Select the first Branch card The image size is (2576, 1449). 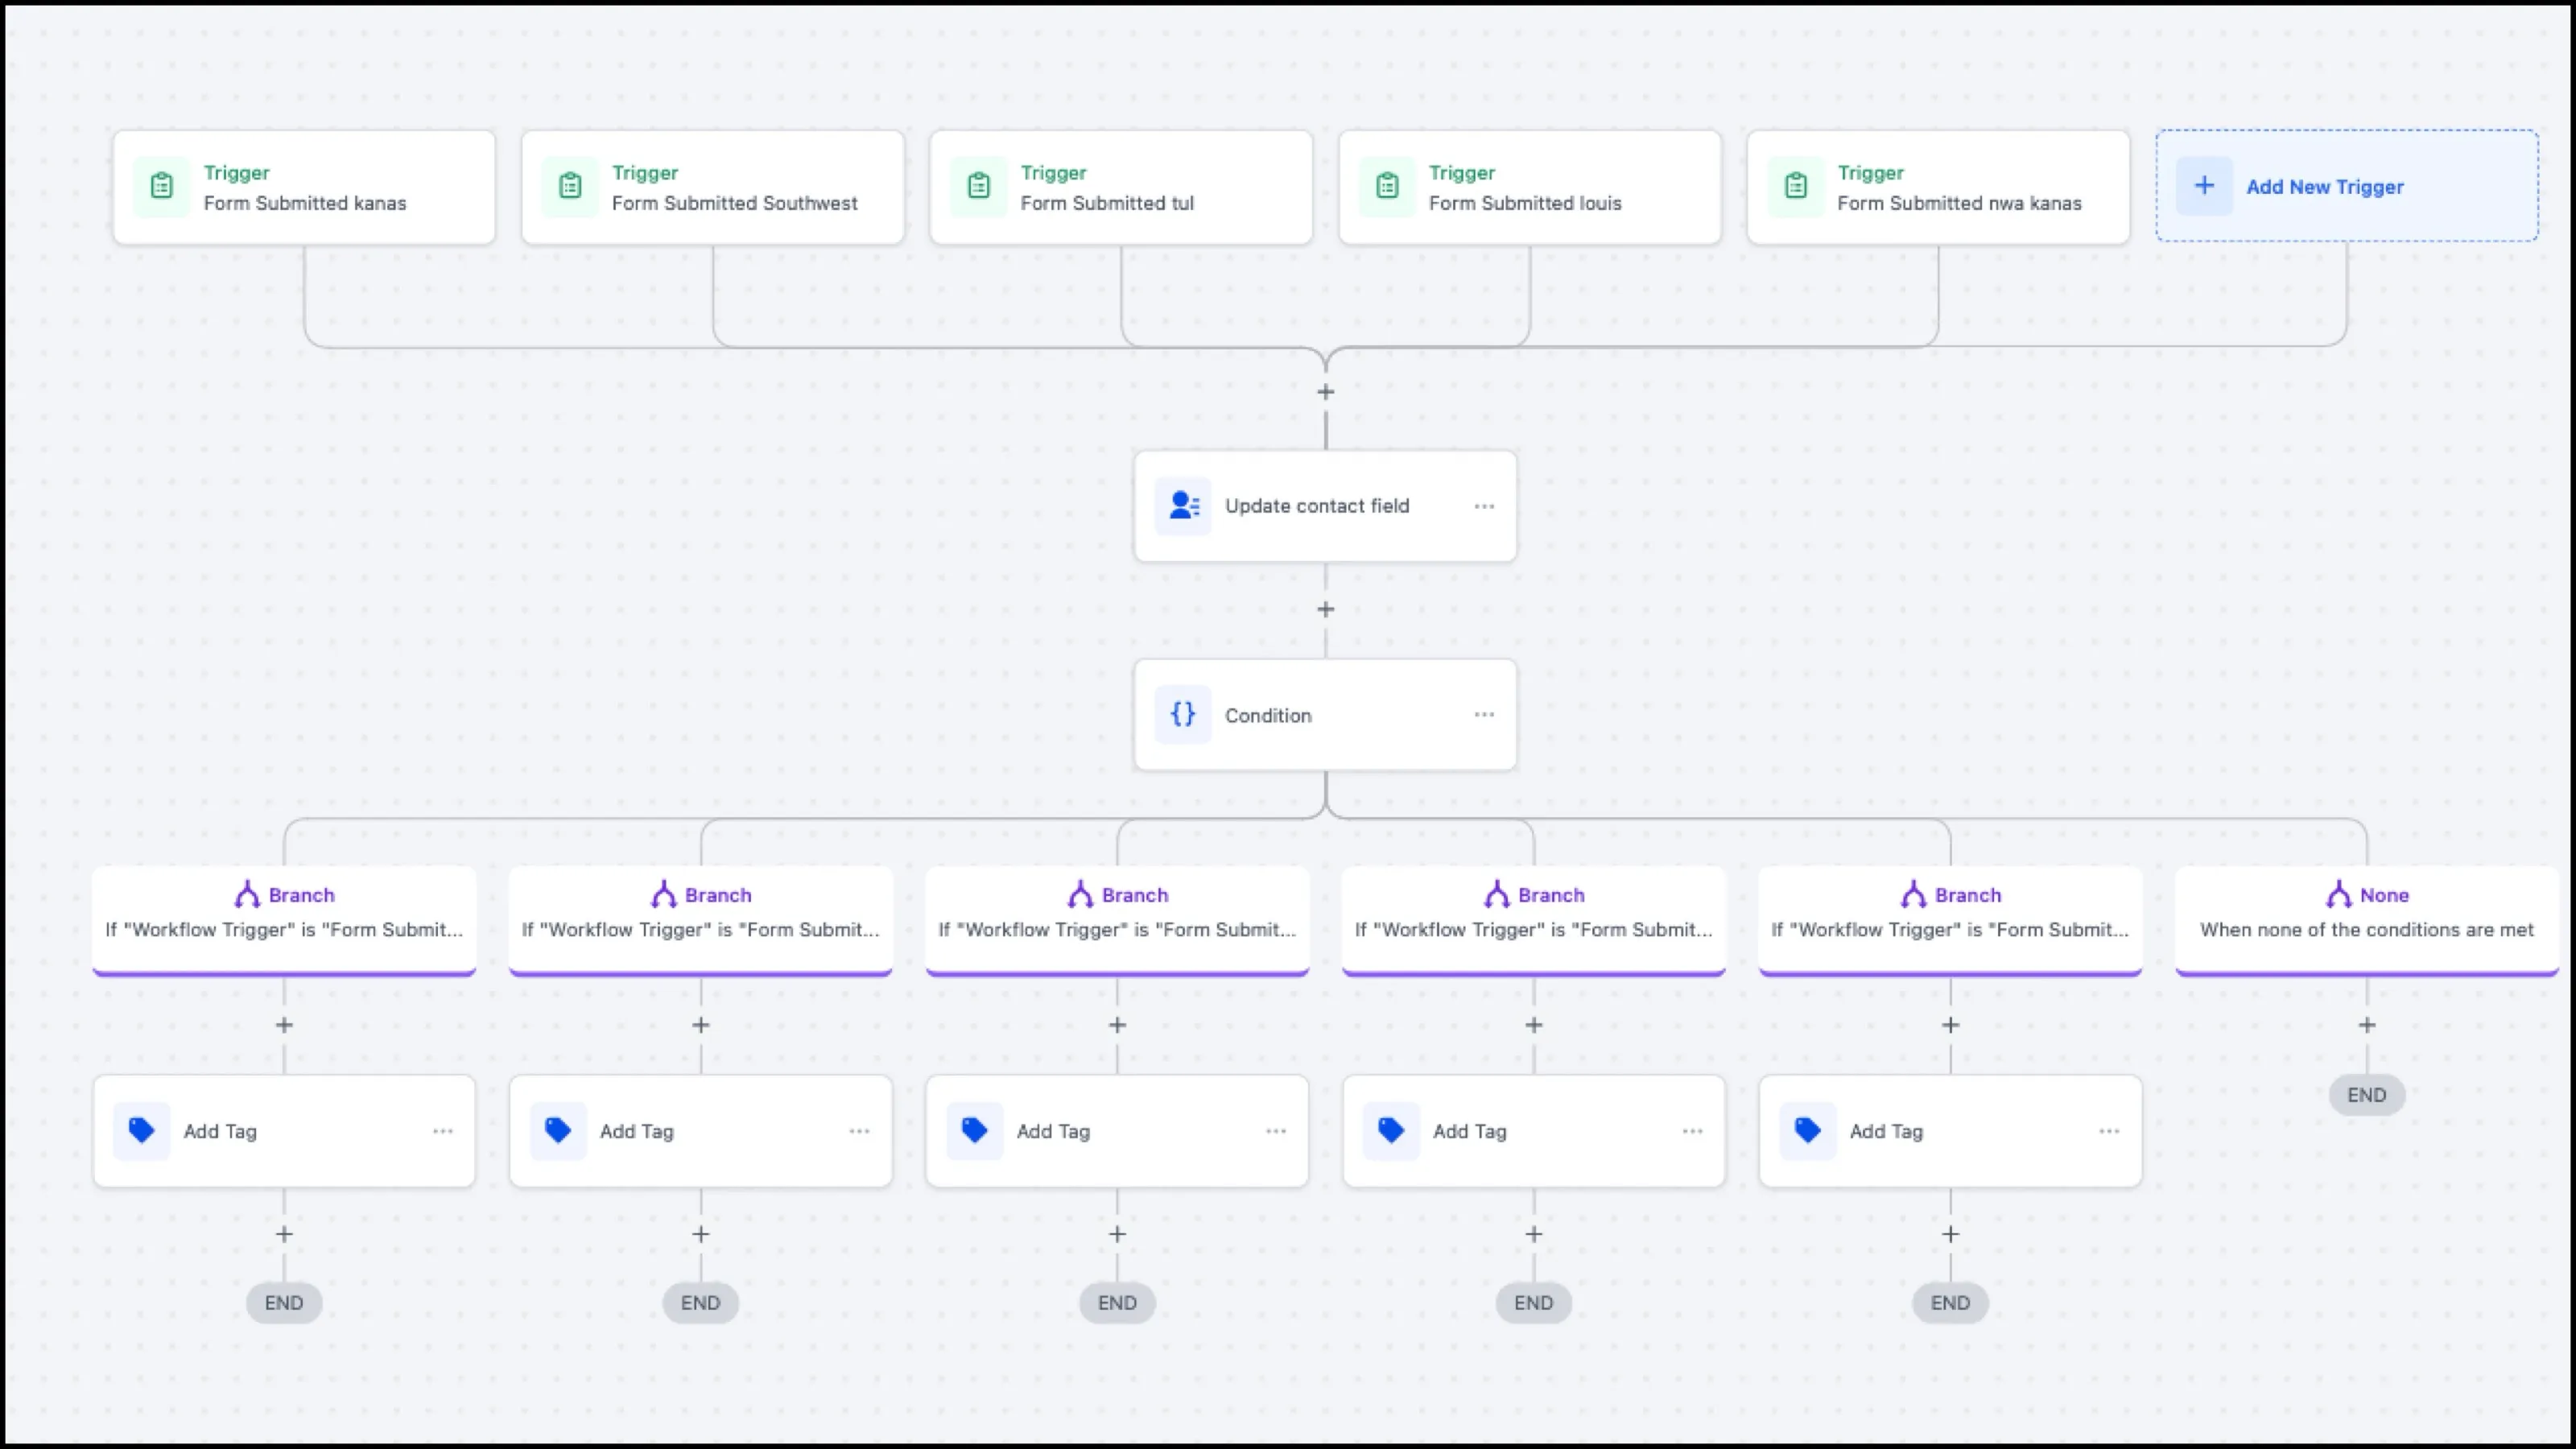(x=284, y=920)
